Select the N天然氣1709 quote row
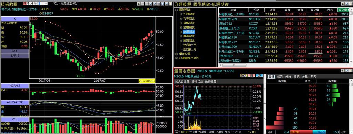Image resolution: width=353 pixels, height=134 pixels. [284, 47]
